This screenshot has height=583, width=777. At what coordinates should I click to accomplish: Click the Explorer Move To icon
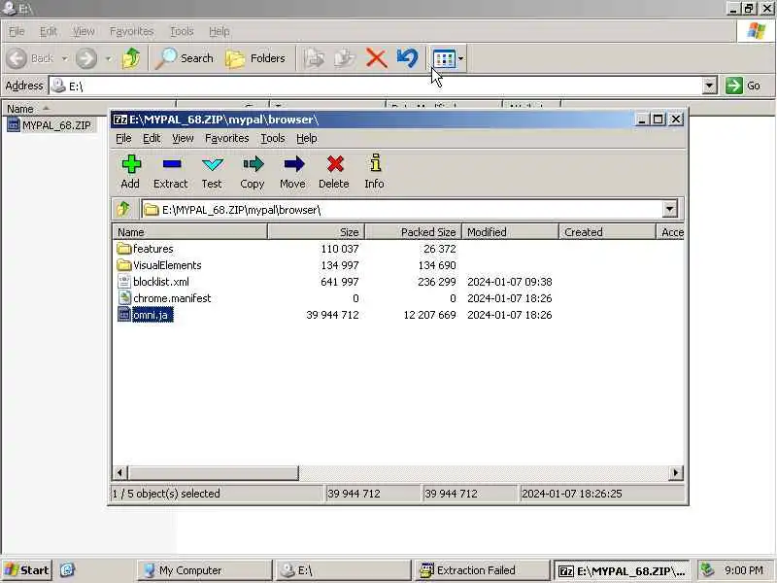(314, 58)
